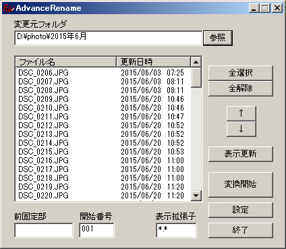Select file DSC_0207.JPG
The image size is (286, 249).
[43, 82]
